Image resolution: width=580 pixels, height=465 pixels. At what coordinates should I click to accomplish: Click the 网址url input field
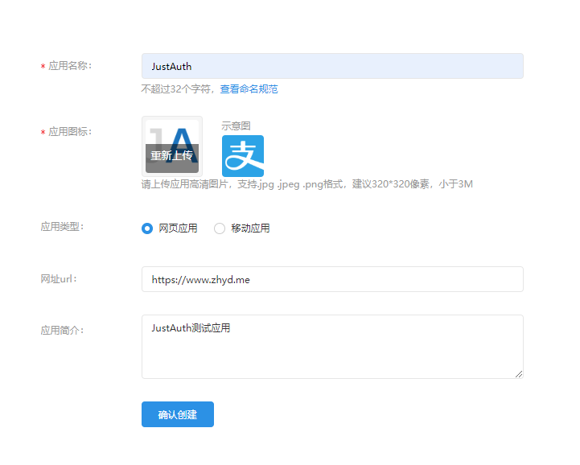click(x=332, y=279)
